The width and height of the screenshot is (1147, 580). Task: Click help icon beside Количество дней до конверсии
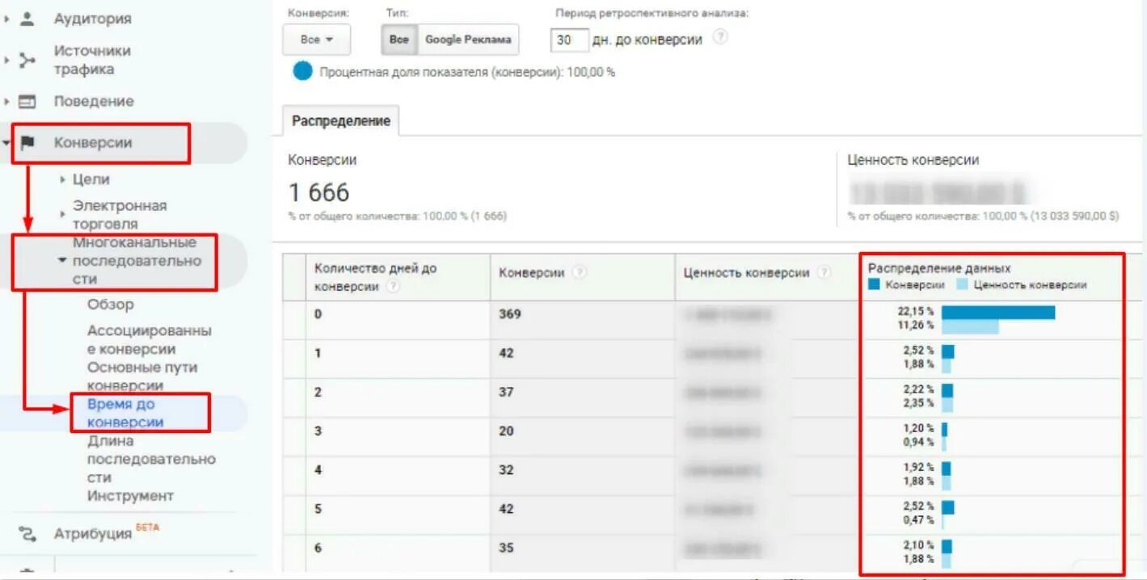coord(393,286)
